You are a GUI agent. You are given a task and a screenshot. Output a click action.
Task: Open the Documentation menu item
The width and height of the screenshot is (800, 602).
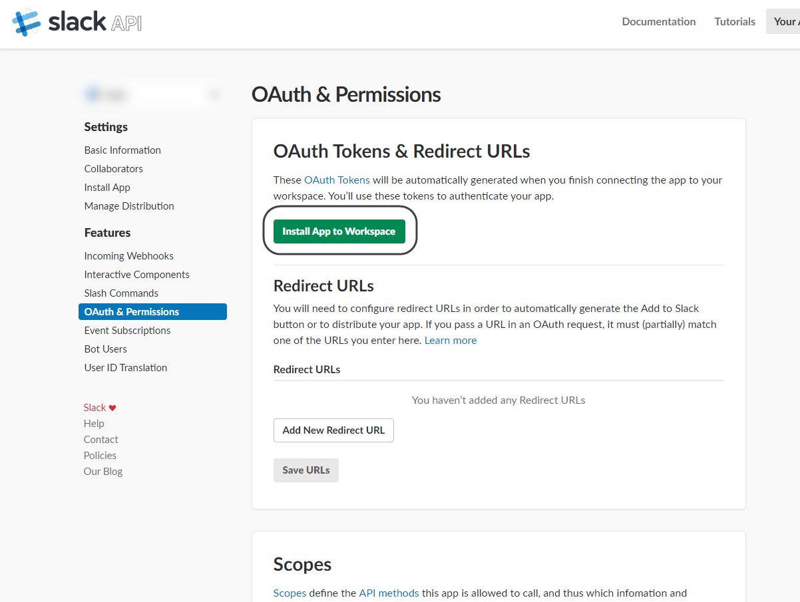click(659, 21)
